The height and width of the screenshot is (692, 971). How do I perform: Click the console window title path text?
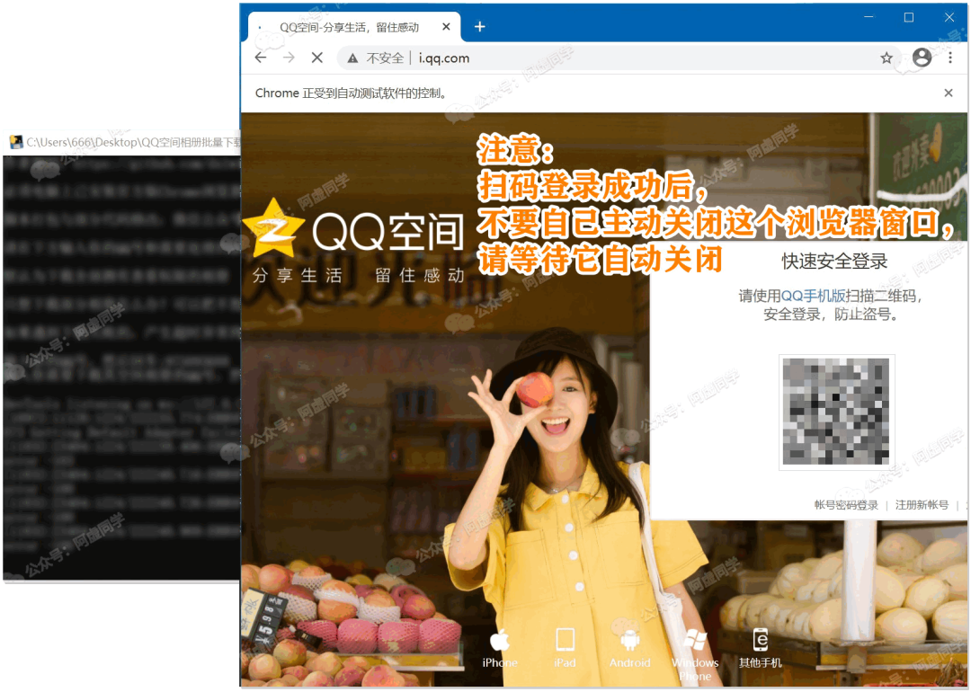point(133,142)
